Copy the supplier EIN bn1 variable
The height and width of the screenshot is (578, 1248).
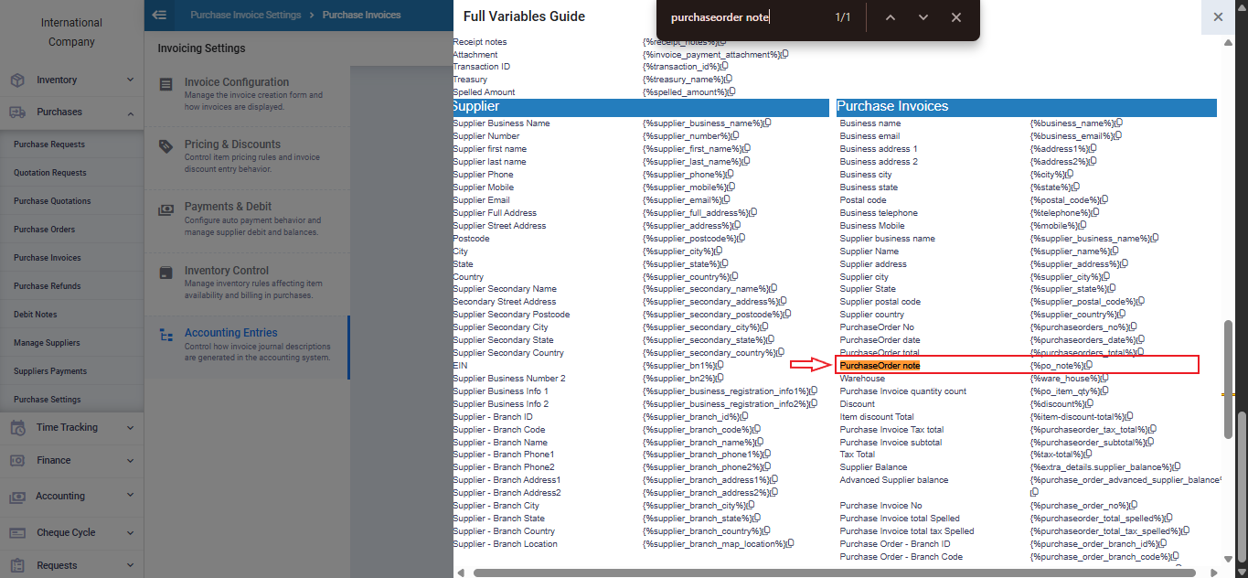(x=720, y=366)
